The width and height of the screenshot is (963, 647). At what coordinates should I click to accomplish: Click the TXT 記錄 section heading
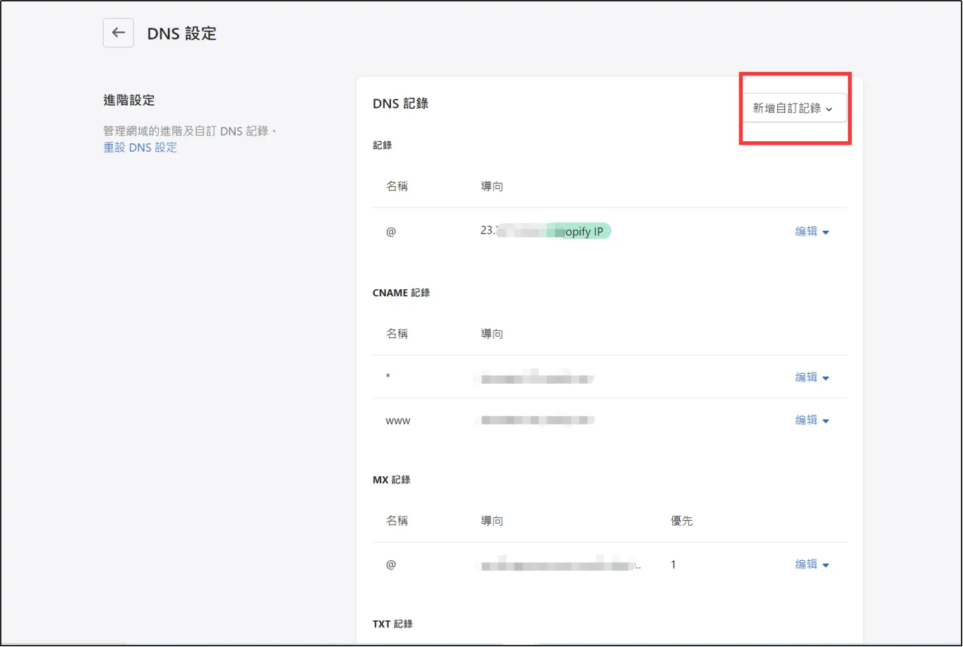pyautogui.click(x=393, y=624)
